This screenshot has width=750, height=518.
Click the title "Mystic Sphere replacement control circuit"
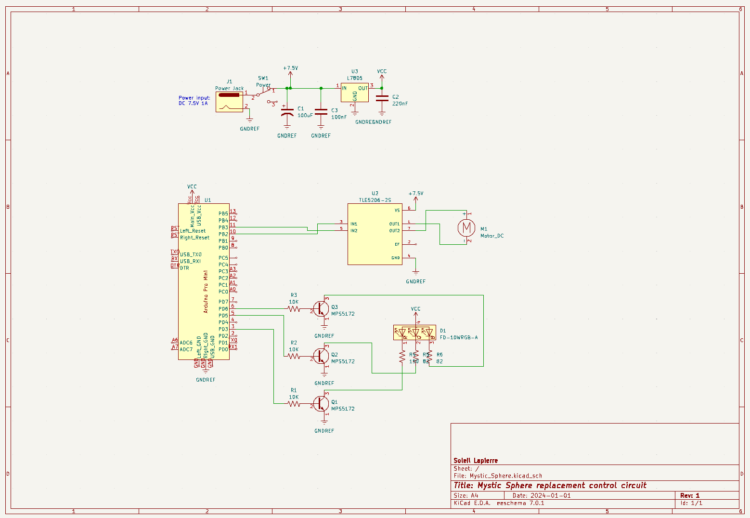pyautogui.click(x=550, y=485)
